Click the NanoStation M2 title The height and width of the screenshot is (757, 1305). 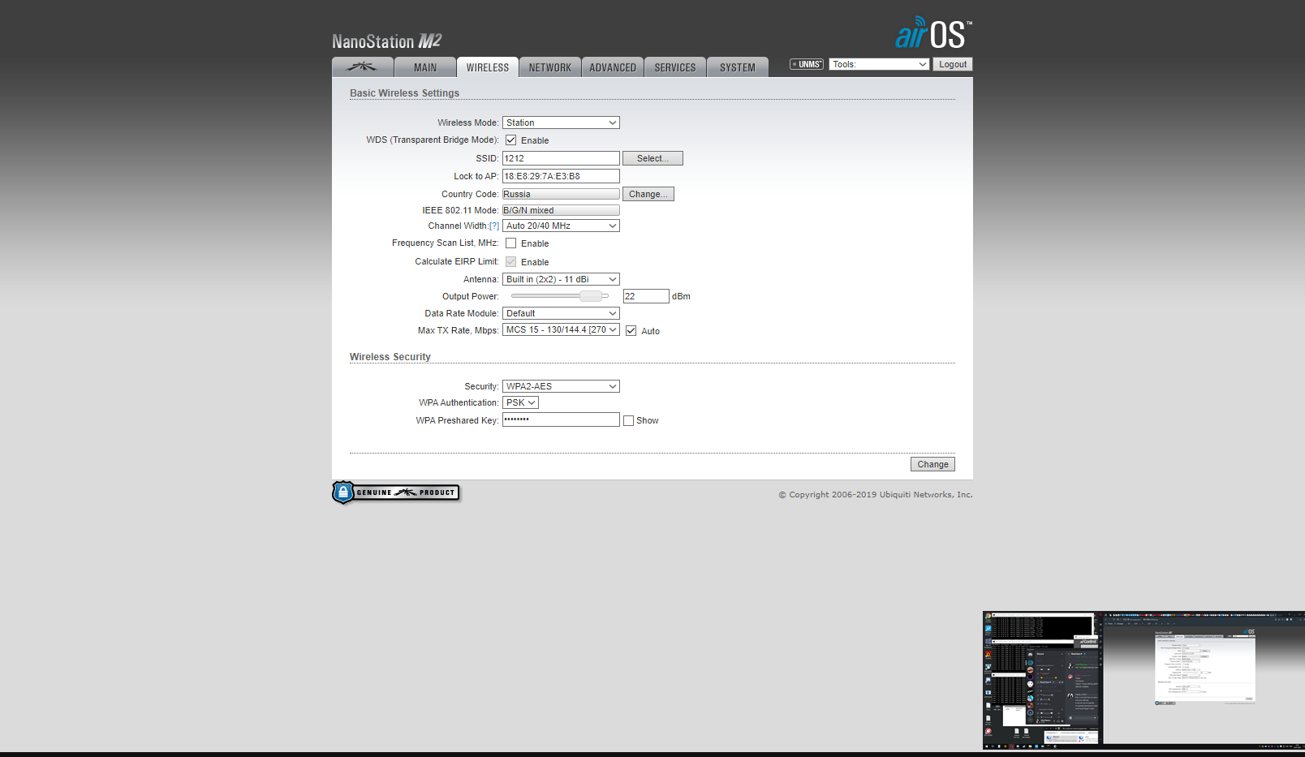[x=386, y=41]
